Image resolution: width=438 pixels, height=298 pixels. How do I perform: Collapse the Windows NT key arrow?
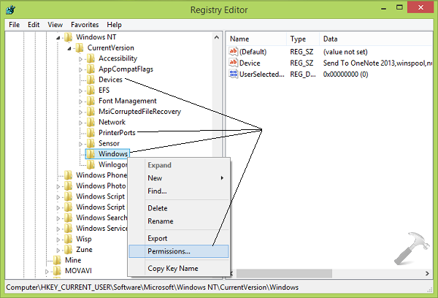tap(58, 37)
